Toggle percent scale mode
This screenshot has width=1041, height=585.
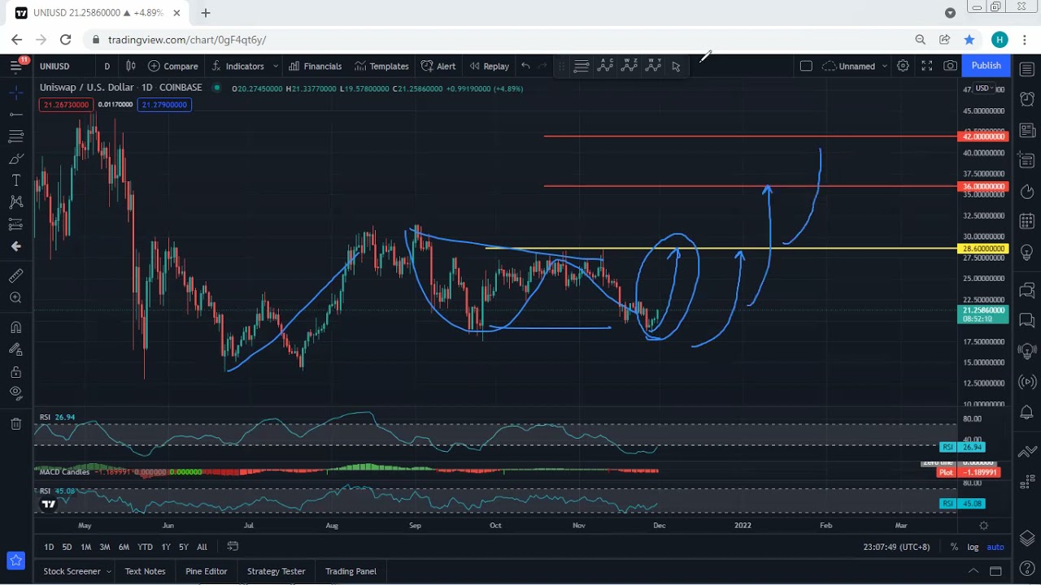pyautogui.click(x=954, y=548)
